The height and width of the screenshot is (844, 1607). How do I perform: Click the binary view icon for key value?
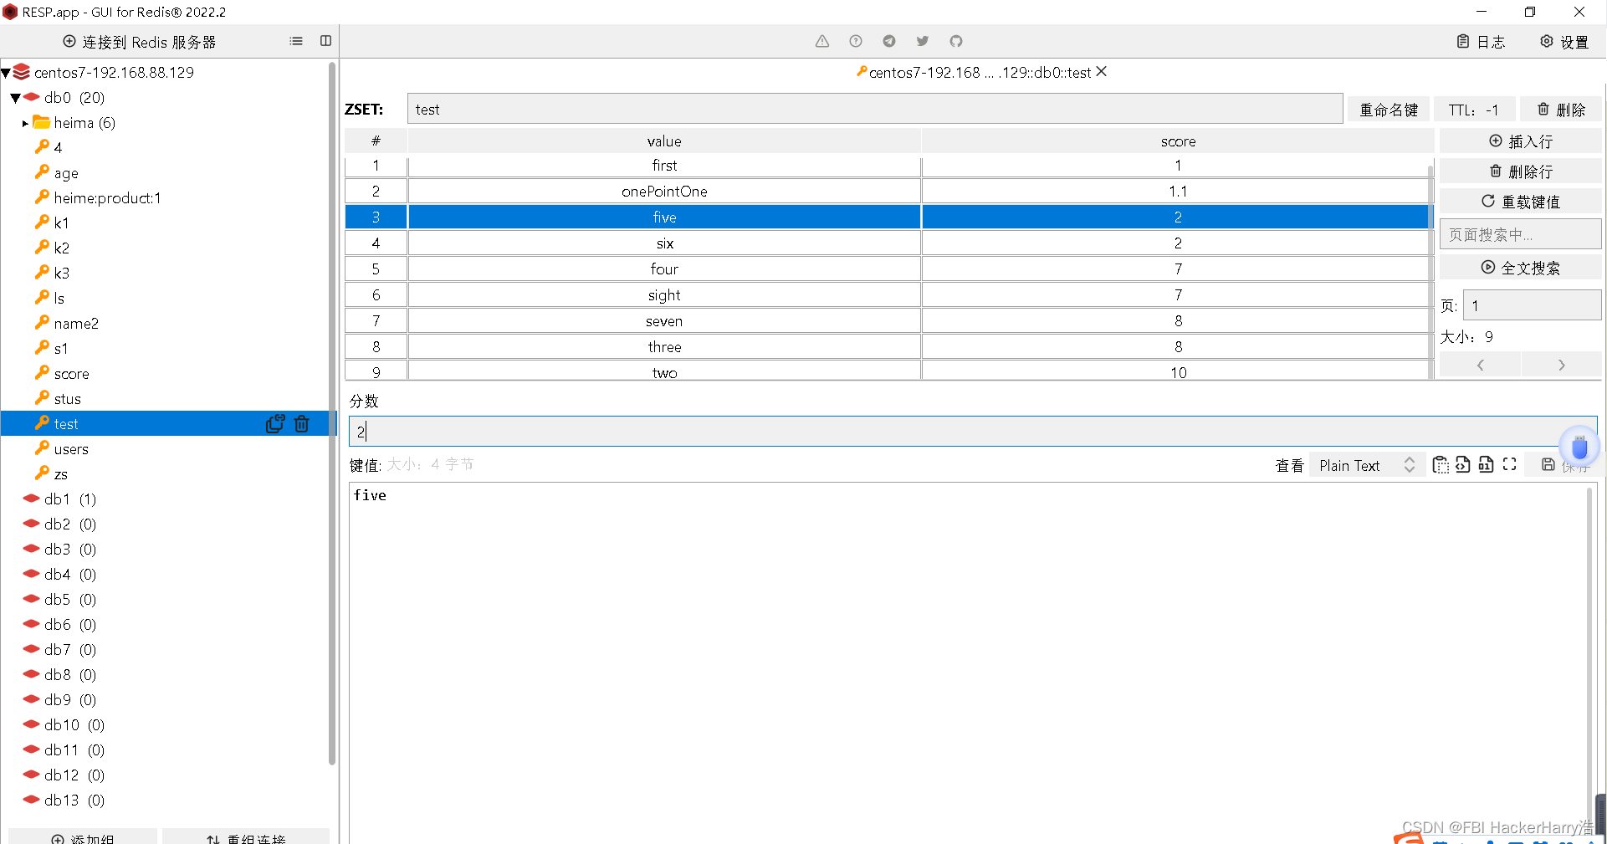(x=1487, y=465)
